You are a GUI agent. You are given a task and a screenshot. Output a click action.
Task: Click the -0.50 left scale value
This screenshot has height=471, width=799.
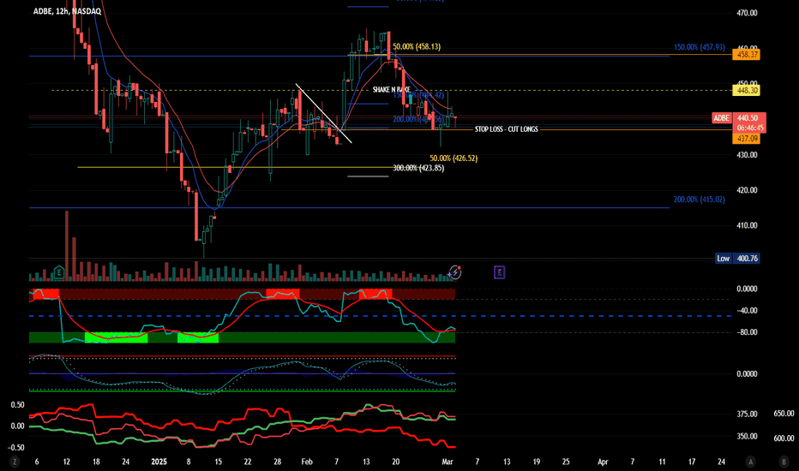(x=15, y=448)
